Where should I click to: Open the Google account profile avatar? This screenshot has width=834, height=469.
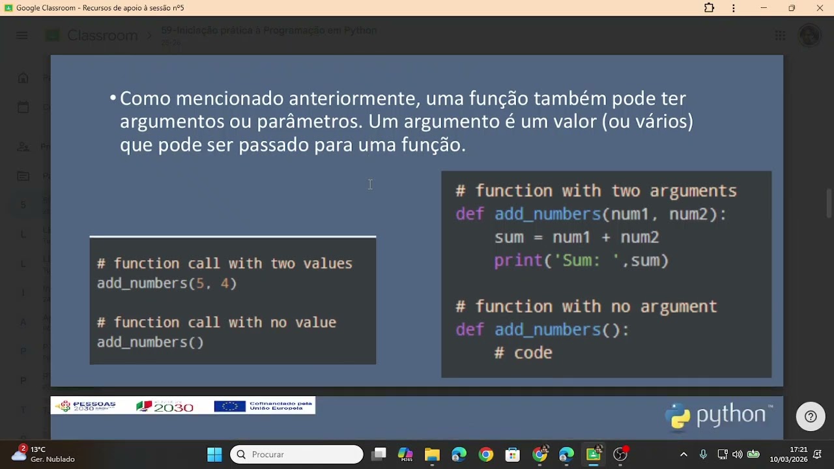click(x=809, y=35)
